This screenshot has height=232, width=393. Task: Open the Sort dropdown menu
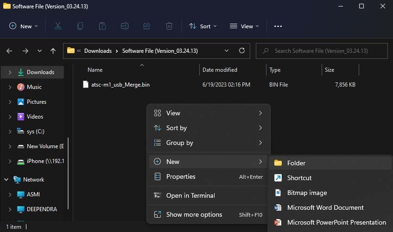(x=203, y=26)
